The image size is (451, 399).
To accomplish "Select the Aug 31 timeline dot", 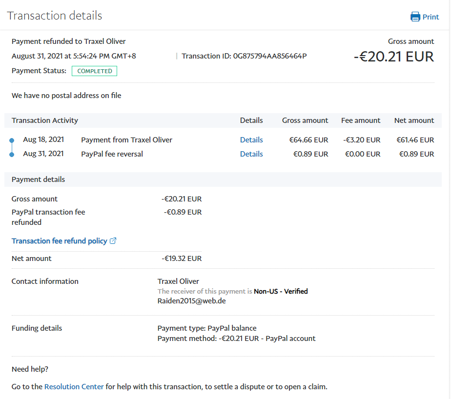I will coord(12,155).
